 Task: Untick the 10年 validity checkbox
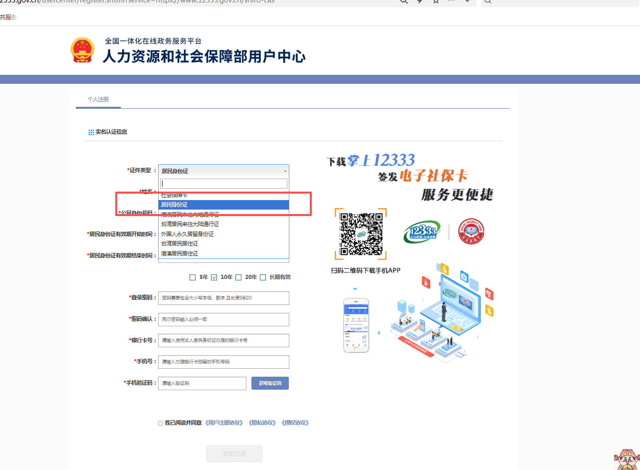(214, 277)
